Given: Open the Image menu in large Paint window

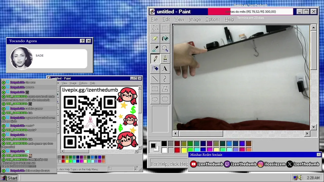Looking at the screenshot, I should [195, 19].
